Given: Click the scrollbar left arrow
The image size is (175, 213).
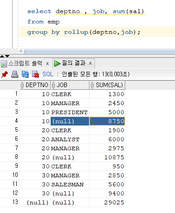Looking at the screenshot, I should pos(21,51).
